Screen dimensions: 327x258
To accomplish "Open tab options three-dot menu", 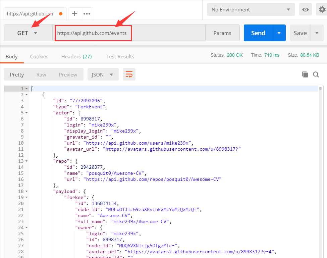I will (x=87, y=14).
